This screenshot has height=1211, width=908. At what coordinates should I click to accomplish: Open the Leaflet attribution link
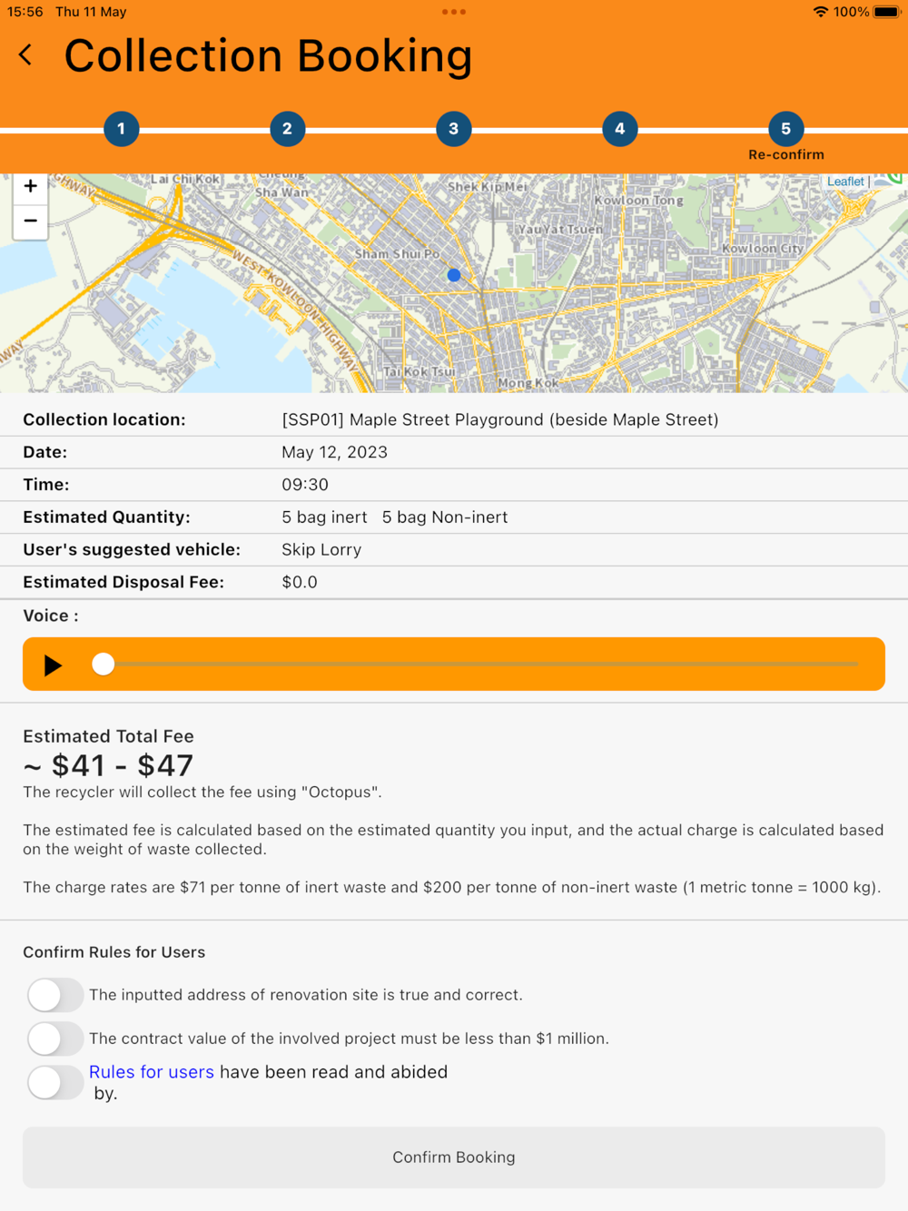click(x=845, y=182)
